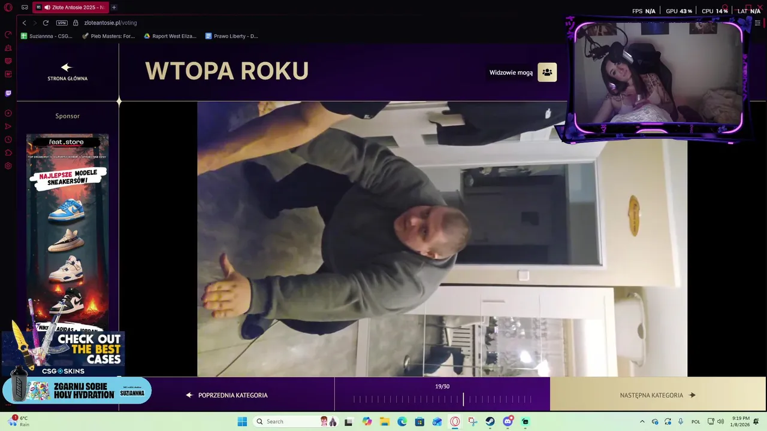Viewport: 767px width, 431px height.
Task: Click the CSGOSkins check out cases ad
Action: tap(63, 354)
